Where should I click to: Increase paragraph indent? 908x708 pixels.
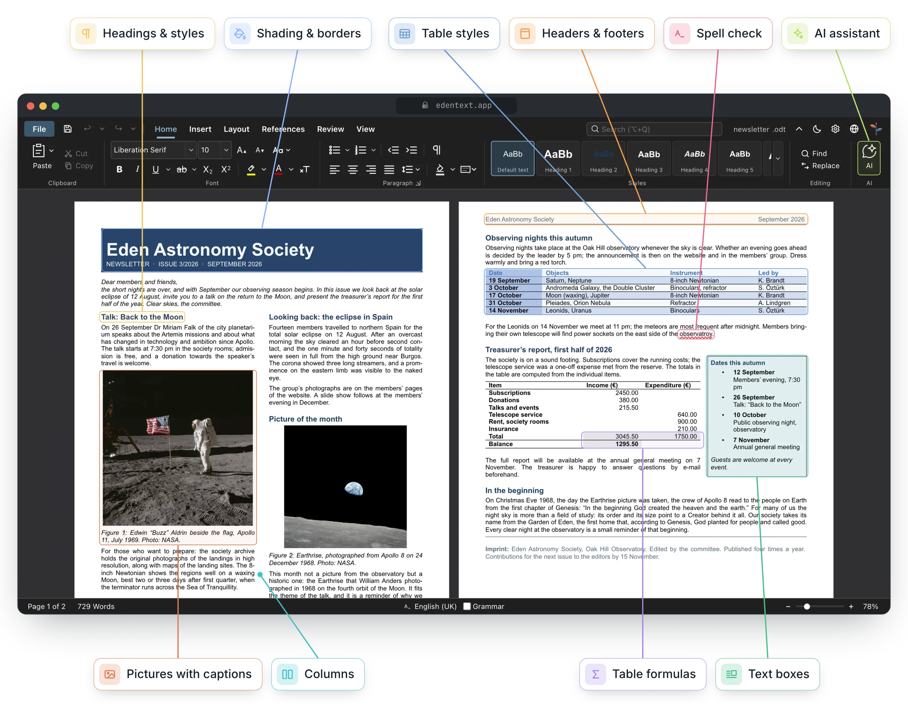tap(412, 150)
